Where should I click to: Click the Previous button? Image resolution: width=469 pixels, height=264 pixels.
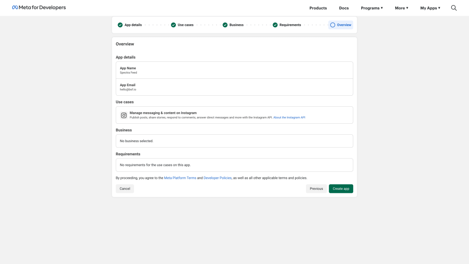pos(316,188)
